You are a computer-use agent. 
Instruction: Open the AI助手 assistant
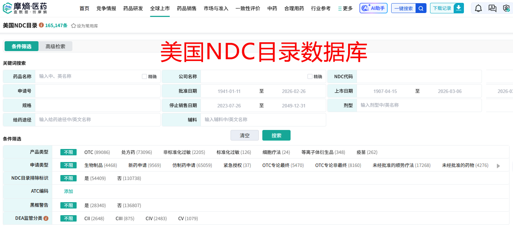tap(373, 8)
